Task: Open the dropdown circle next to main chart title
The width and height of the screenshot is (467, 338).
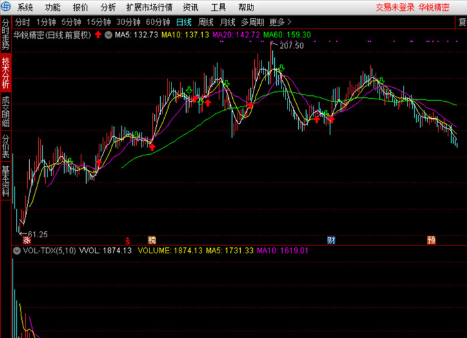Action: 108,35
